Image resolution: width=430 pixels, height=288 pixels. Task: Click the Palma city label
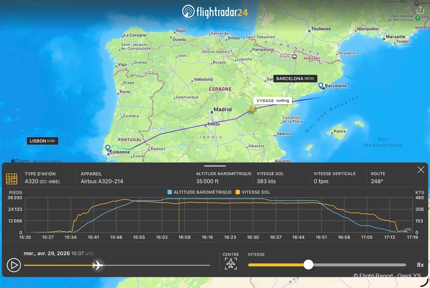coord(340,131)
